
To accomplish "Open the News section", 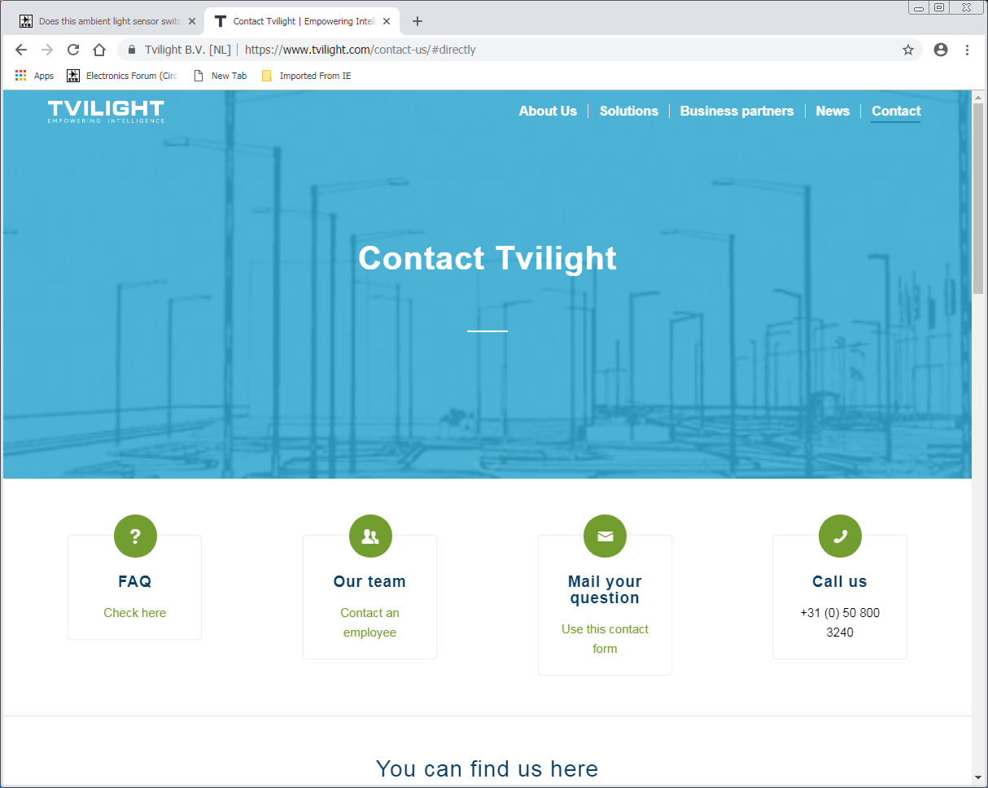I will point(833,112).
